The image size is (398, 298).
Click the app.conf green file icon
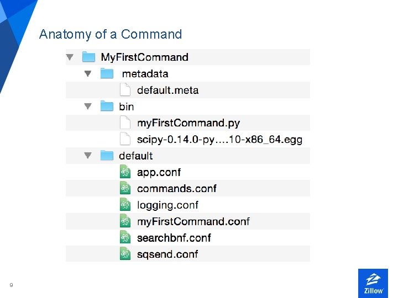[x=125, y=172]
